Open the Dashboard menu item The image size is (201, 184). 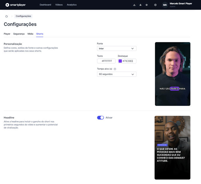[45, 5]
